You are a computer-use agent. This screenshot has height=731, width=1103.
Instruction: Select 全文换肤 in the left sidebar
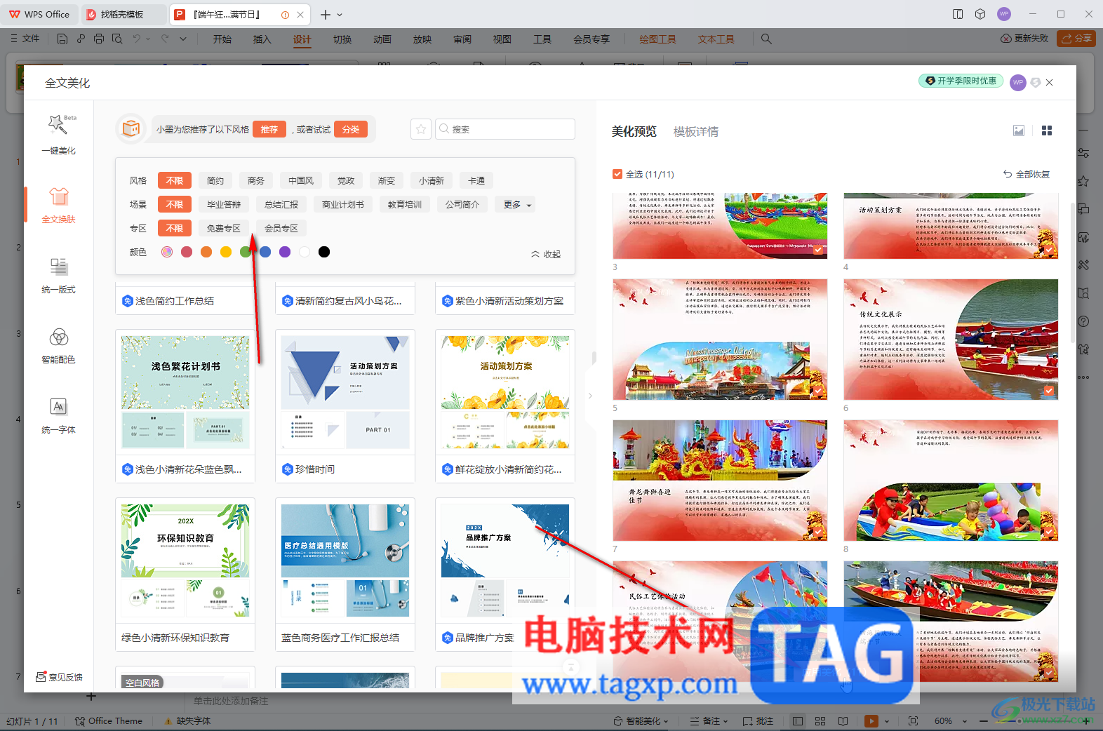tap(59, 204)
